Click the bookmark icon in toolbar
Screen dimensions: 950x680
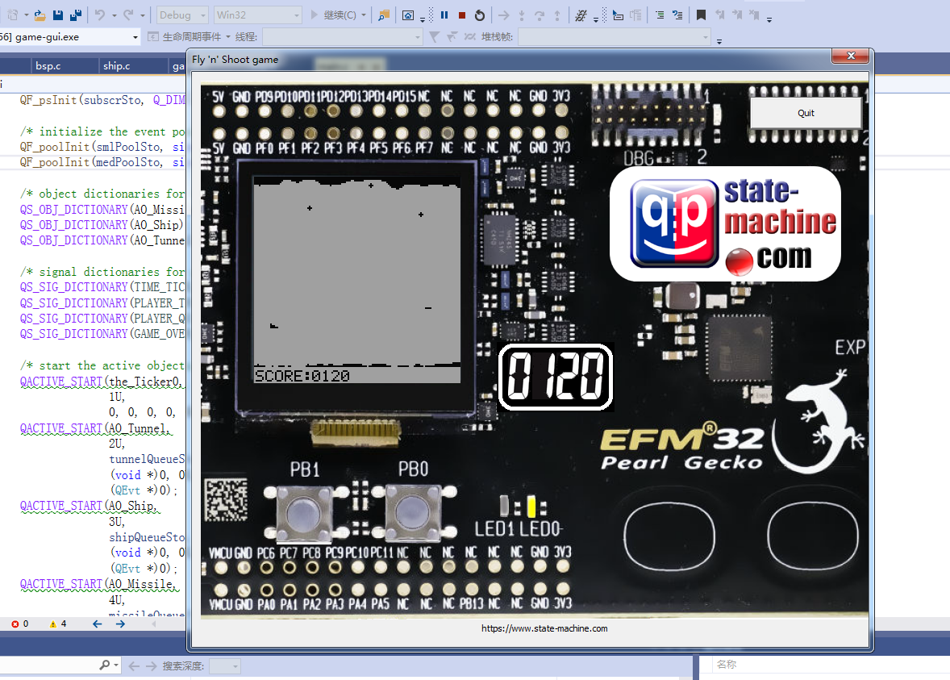tap(701, 15)
